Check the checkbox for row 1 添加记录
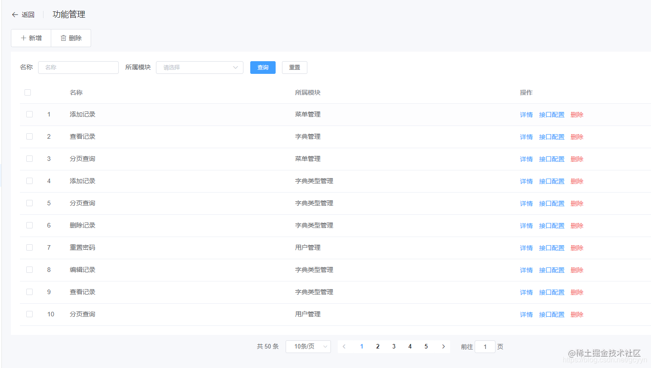The width and height of the screenshot is (651, 368). (x=29, y=114)
